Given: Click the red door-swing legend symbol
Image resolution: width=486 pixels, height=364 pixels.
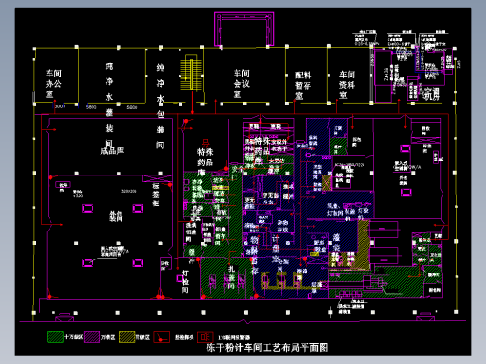Looking at the screenshot, I should click(x=162, y=337).
